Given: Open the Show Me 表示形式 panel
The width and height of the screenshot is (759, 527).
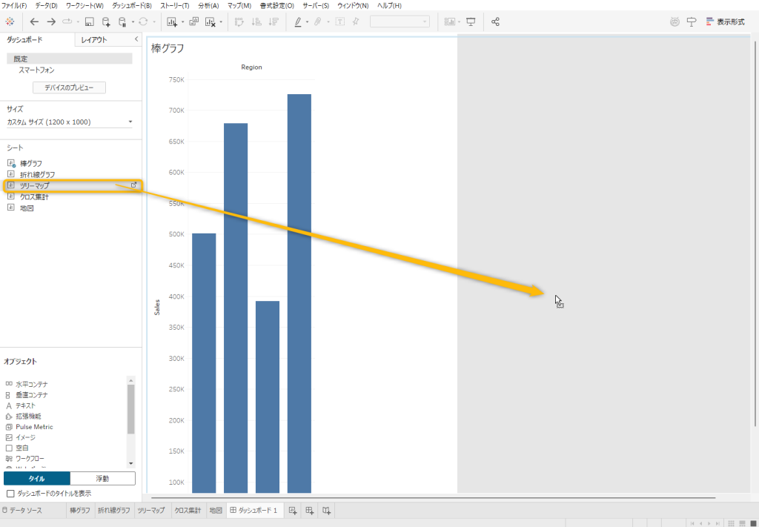Looking at the screenshot, I should [725, 21].
